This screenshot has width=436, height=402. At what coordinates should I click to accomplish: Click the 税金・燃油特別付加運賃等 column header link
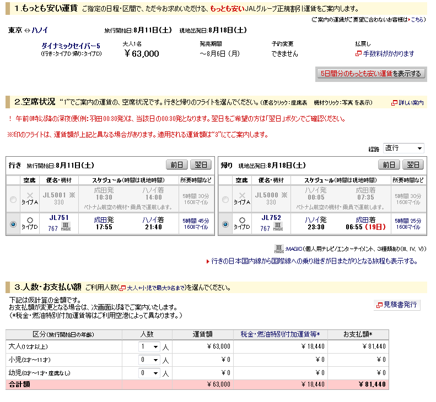[x=280, y=334]
